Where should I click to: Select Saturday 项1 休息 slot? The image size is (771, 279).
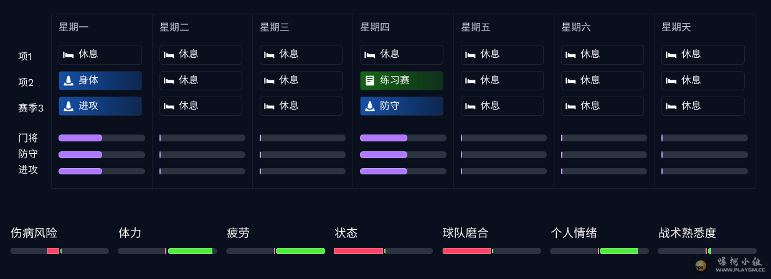[602, 55]
